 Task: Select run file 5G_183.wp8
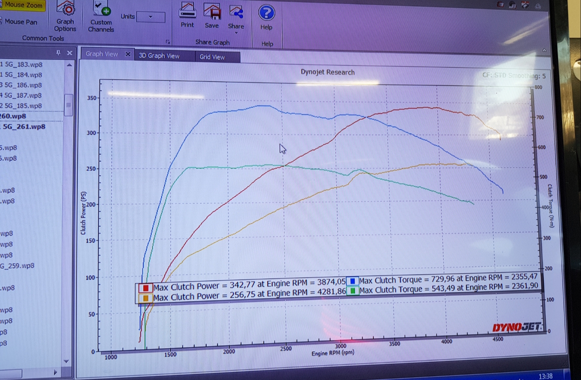(23, 65)
